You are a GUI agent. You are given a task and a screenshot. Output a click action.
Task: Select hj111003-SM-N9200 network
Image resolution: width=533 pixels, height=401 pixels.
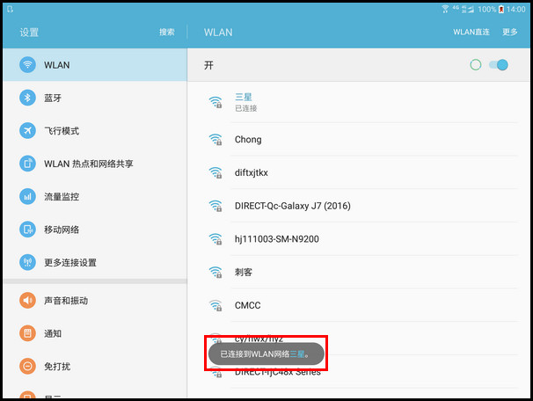(x=359, y=238)
